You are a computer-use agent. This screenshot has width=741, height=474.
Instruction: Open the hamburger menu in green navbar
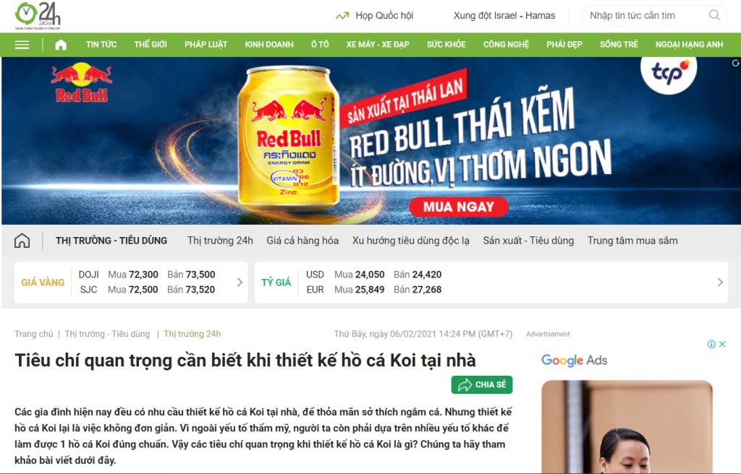22,45
